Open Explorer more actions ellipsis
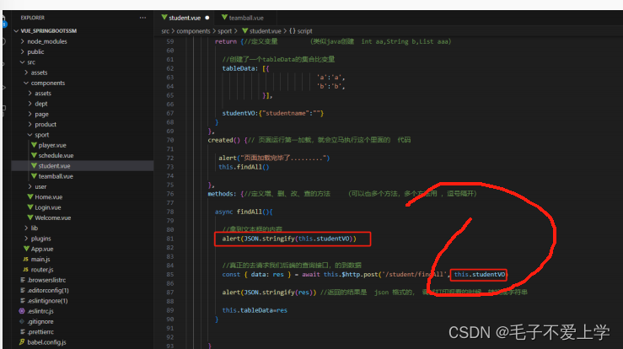Screen dimensions: 623x349 tap(142, 18)
